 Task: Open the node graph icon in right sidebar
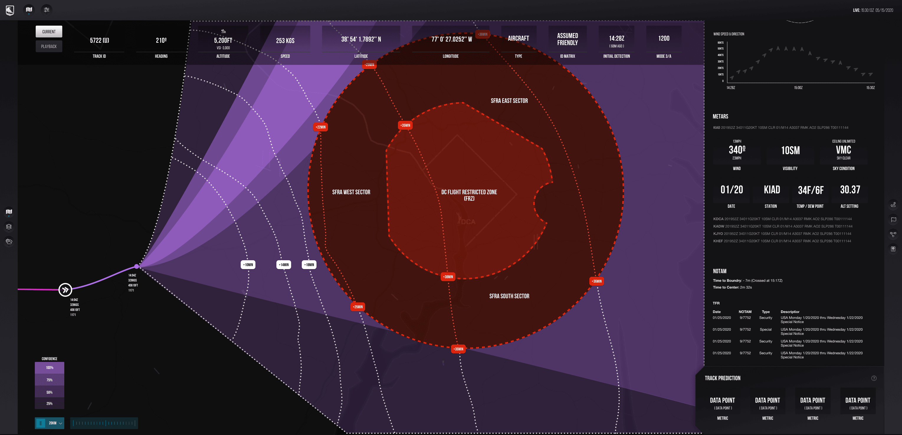tap(893, 234)
